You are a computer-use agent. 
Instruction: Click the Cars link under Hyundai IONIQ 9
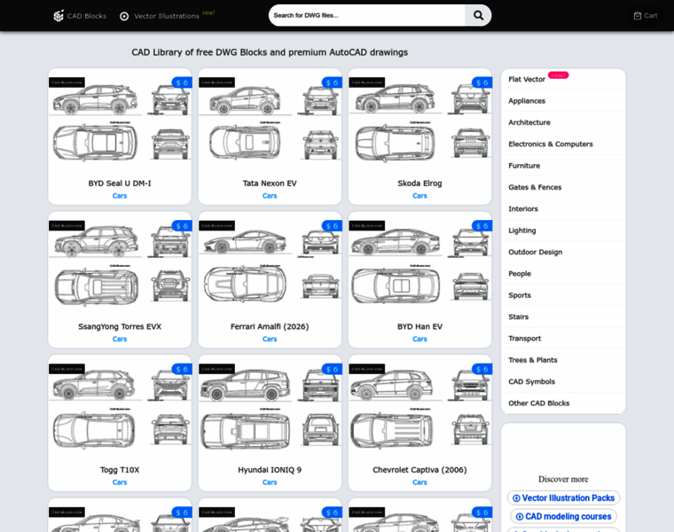click(270, 482)
